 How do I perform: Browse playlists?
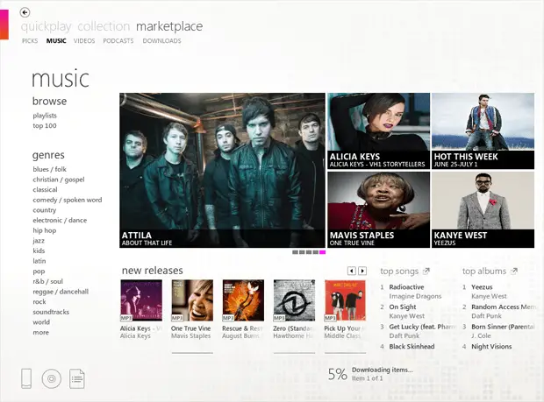pos(45,116)
